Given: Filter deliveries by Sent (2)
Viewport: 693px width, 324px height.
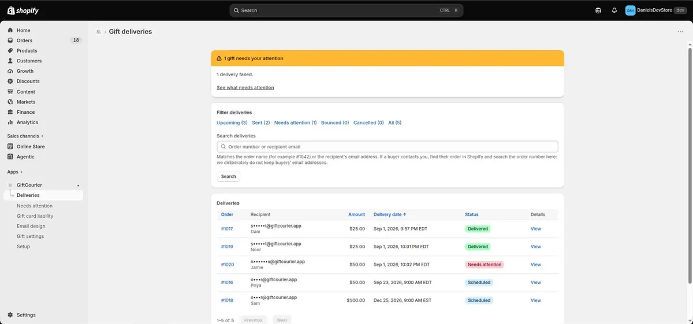Looking at the screenshot, I should click(261, 122).
